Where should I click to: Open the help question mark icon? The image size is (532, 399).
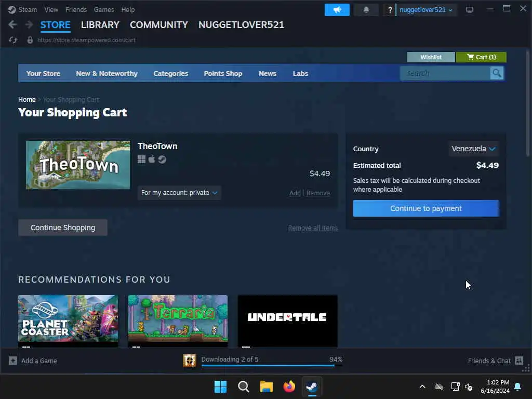390,10
